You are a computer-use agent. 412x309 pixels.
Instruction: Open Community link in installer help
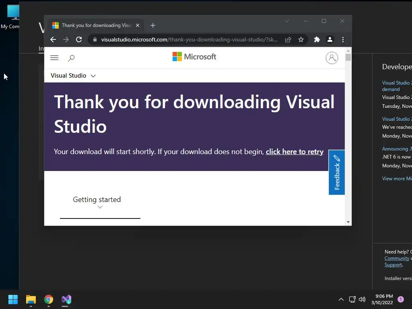pos(397,258)
